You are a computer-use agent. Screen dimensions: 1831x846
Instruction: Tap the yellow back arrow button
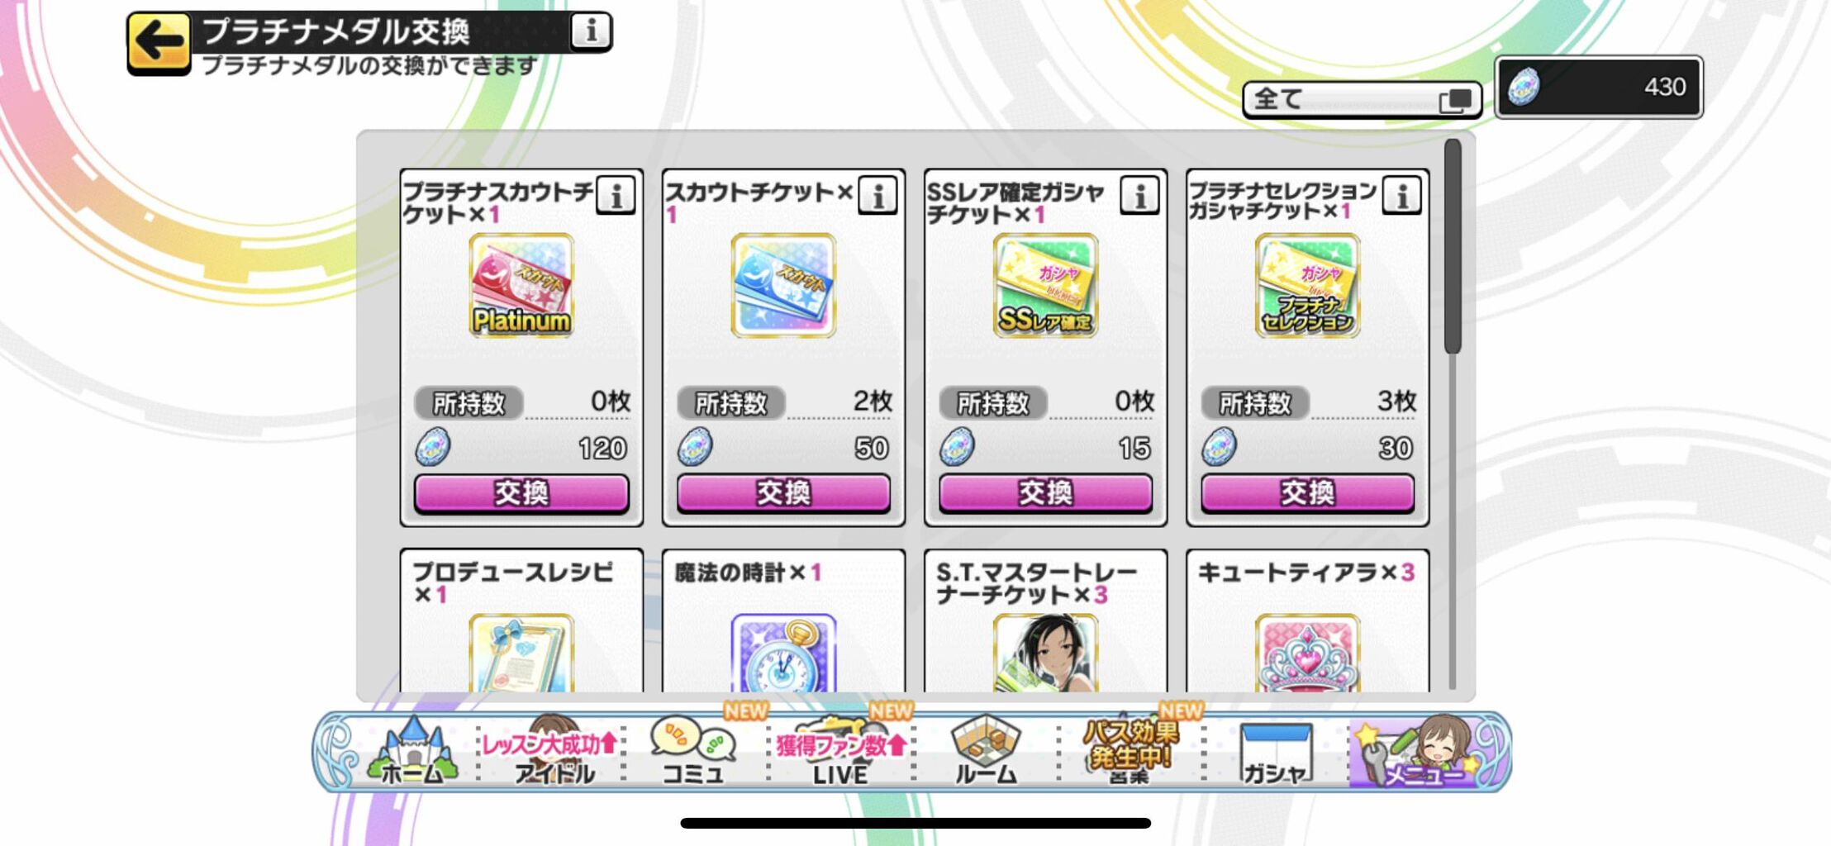click(x=159, y=41)
